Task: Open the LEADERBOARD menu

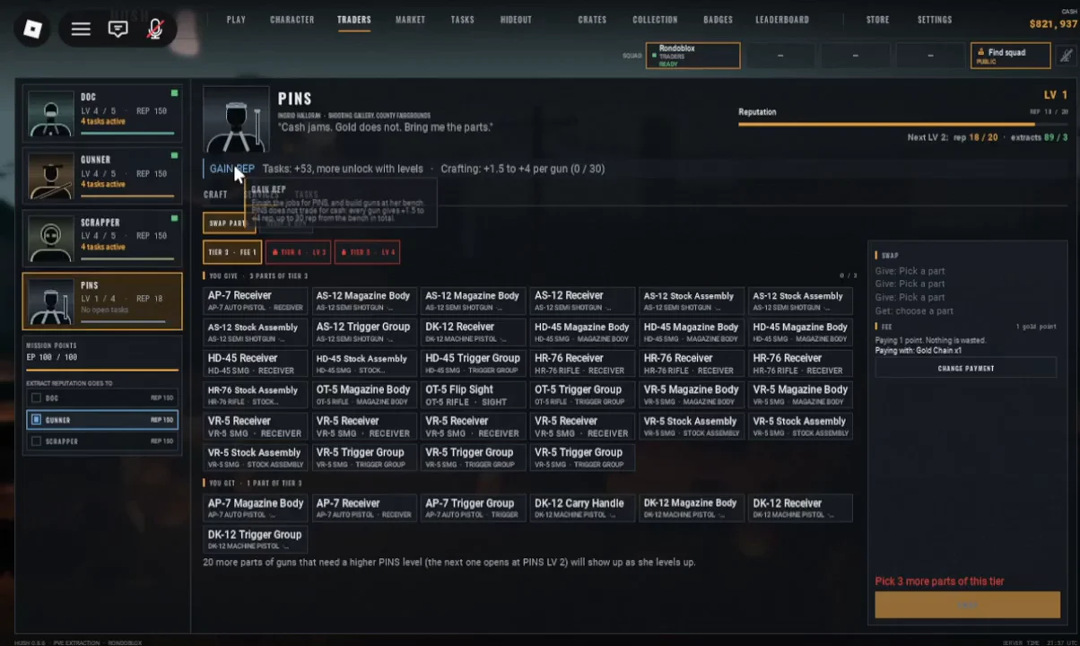Action: click(x=782, y=20)
